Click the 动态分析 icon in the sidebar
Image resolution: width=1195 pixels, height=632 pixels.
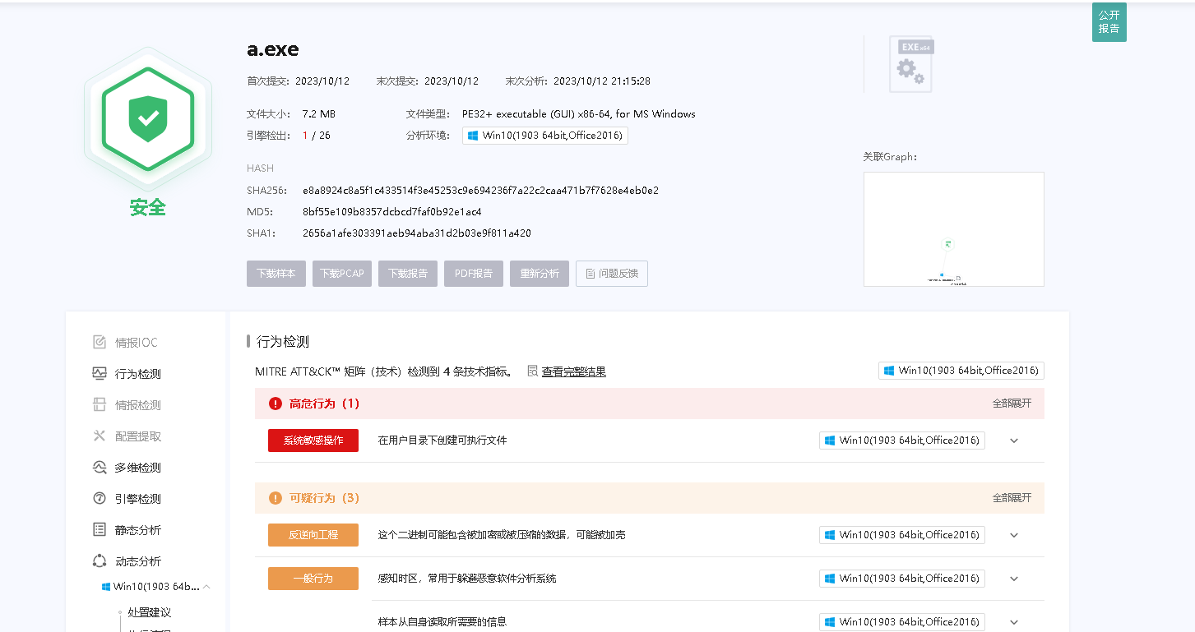[x=100, y=561]
